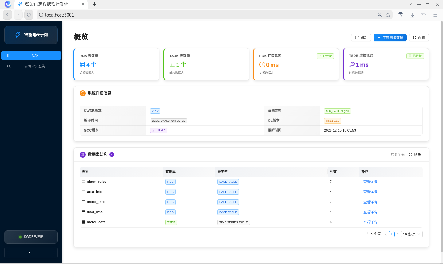Click the gcc 11.4.0 version tag

[x=159, y=130]
